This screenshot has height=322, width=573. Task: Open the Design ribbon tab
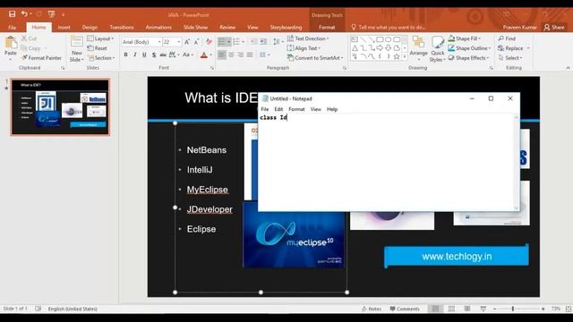[90, 27]
